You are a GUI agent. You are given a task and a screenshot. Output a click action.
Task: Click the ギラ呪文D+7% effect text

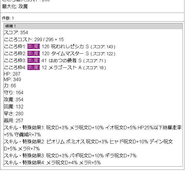pos(121,156)
